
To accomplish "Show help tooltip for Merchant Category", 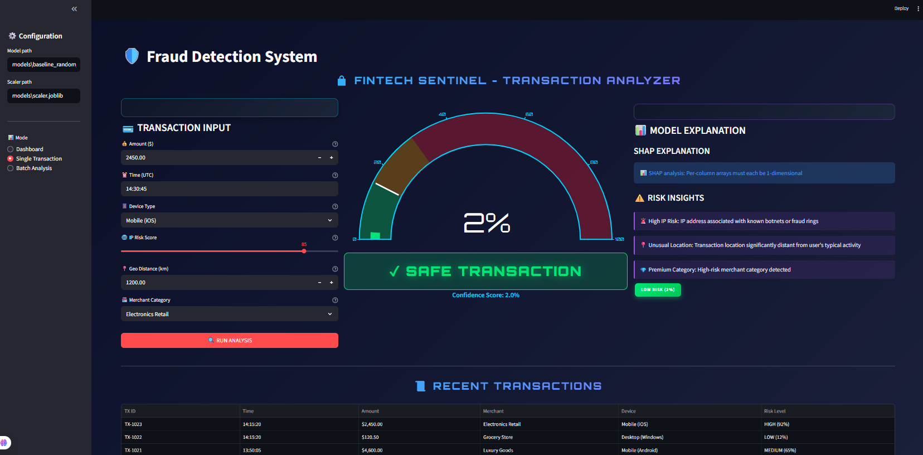I will 335,300.
